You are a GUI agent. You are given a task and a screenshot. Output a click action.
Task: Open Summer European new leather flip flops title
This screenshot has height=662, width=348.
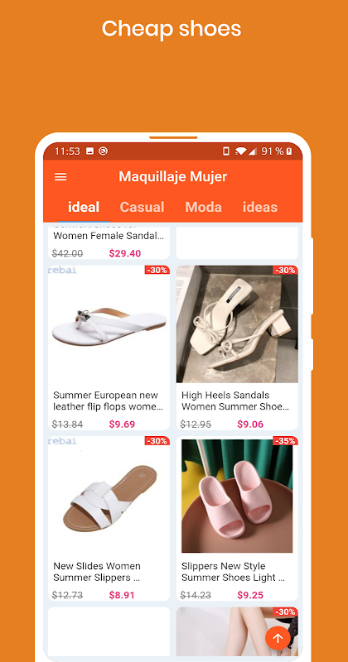[x=109, y=401]
